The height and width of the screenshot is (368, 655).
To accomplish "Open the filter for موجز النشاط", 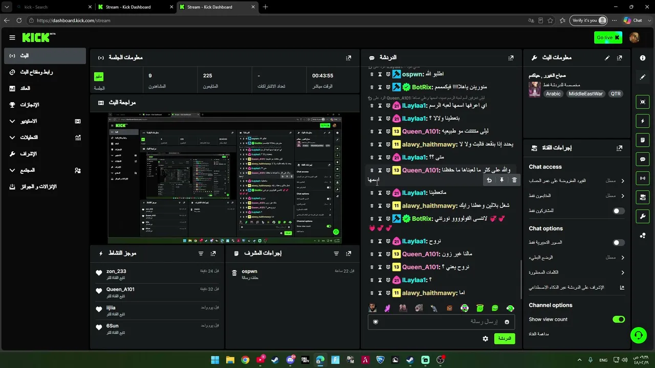I will click(x=201, y=254).
